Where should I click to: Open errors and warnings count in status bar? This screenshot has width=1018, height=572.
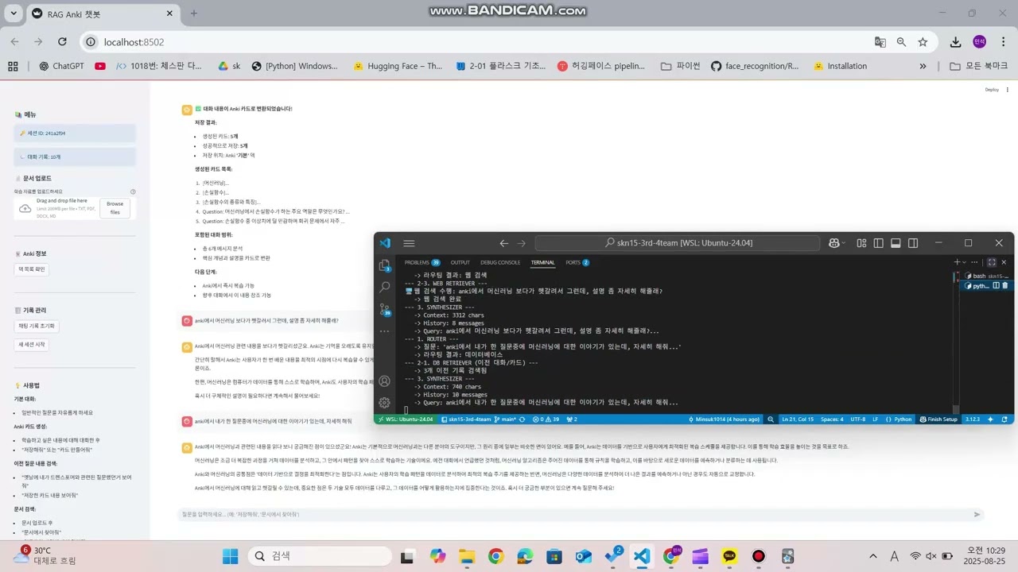point(546,419)
